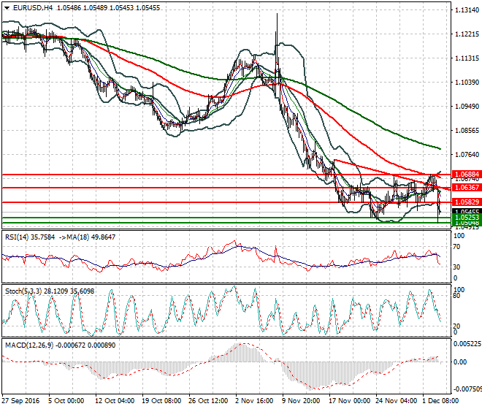Click the 12 Oct 04:00 time label

[115, 401]
